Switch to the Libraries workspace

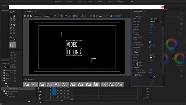tap(120, 1)
